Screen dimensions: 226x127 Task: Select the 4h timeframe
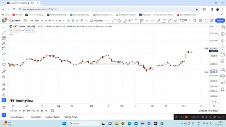point(50,20)
